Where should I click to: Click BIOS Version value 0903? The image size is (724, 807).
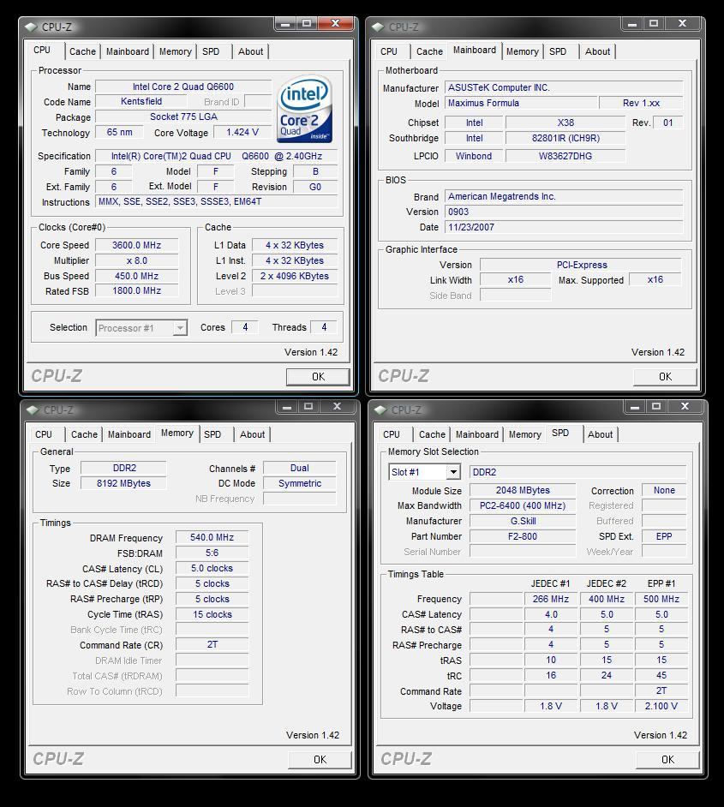tap(564, 212)
